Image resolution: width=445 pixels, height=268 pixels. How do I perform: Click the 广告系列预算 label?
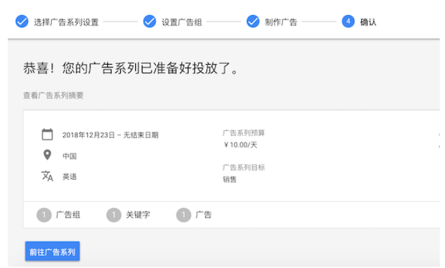(x=244, y=133)
